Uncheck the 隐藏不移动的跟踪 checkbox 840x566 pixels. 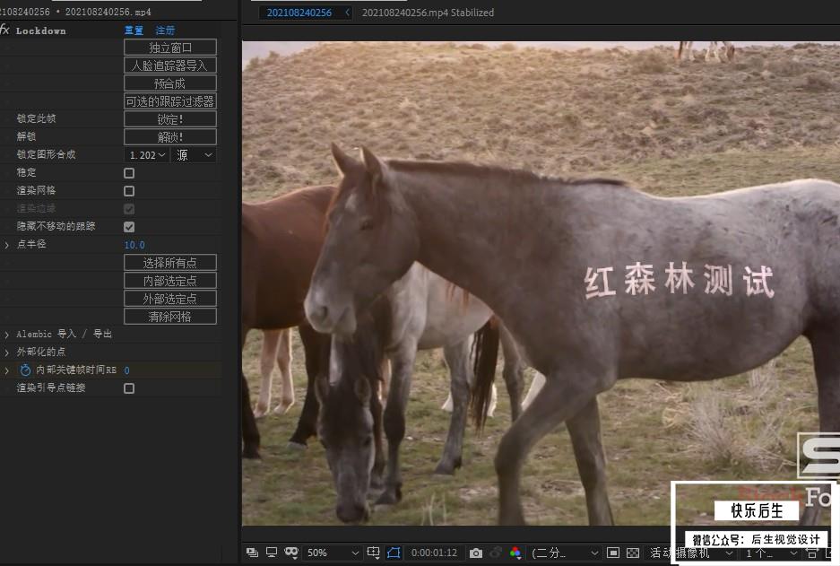pyautogui.click(x=129, y=227)
